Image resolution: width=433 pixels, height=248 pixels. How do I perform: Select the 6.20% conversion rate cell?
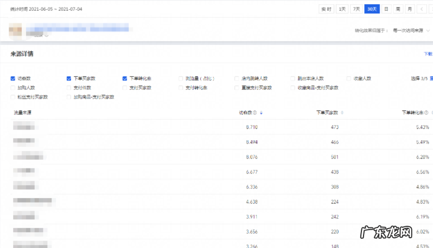point(423,157)
